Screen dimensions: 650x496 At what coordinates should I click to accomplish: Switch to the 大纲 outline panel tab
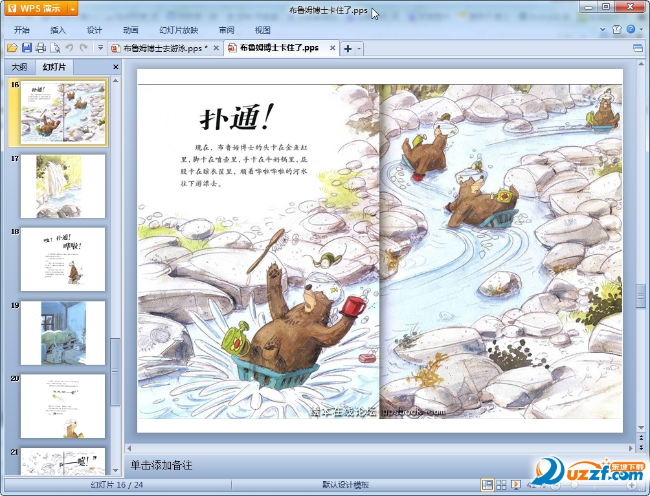[19, 67]
